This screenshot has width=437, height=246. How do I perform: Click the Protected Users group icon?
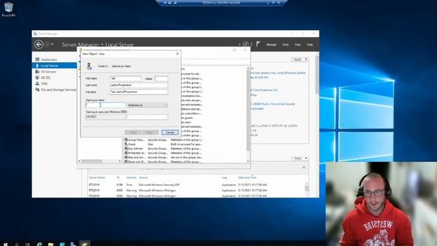tap(126, 153)
